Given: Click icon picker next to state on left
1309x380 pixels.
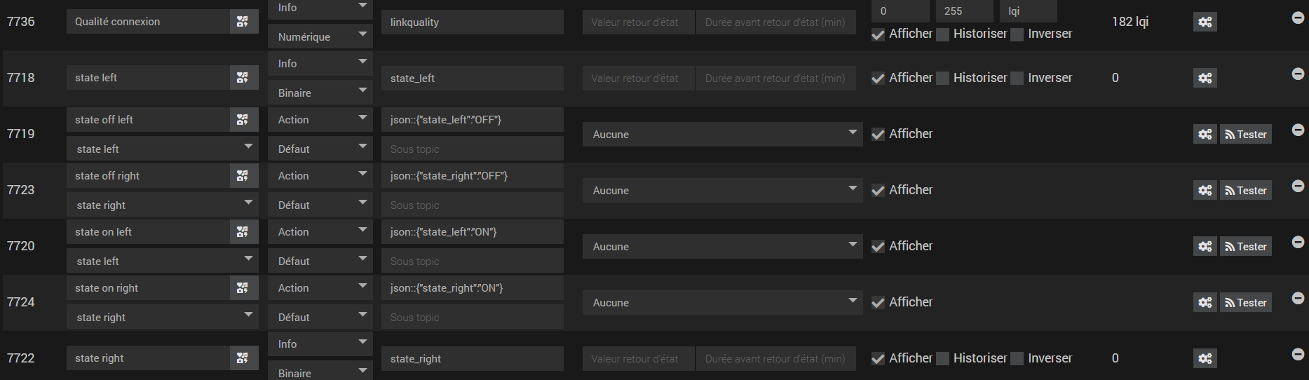Looking at the screenshot, I should click(x=243, y=232).
